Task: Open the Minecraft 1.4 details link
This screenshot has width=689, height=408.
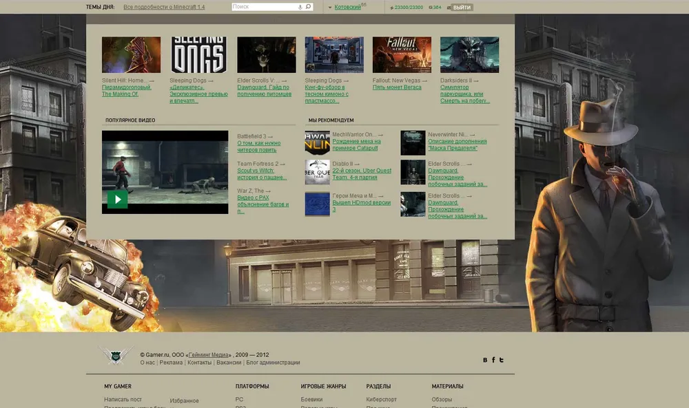Action: coord(164,7)
